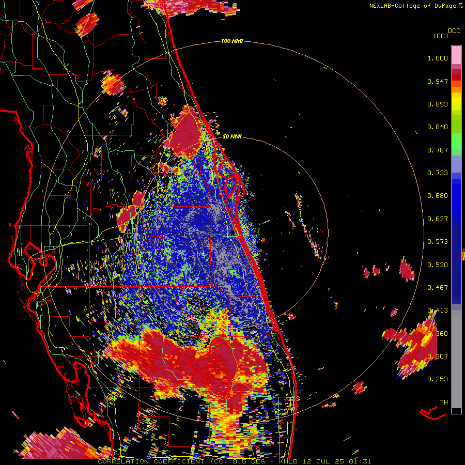
Task: Click the 100 NMI range ring label
Action: [232, 41]
